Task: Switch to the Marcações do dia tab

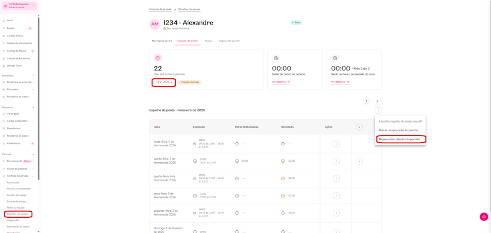Action: 162,41
